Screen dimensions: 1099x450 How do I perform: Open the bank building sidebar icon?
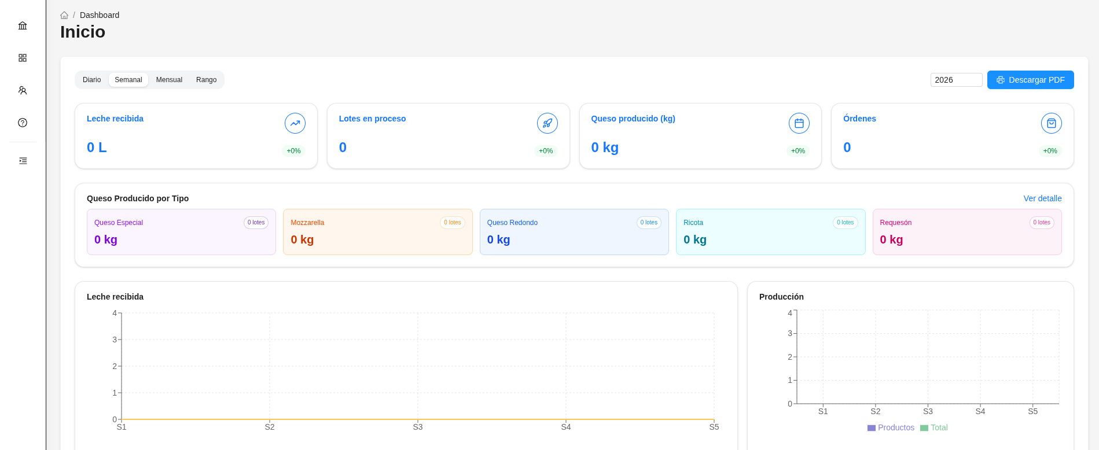point(23,25)
